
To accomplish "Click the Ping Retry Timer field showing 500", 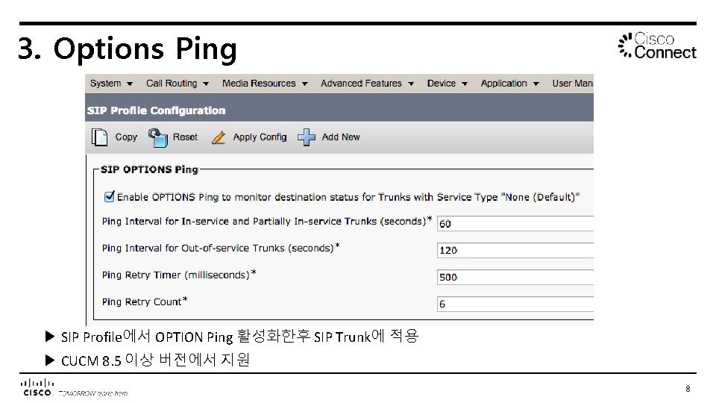I will [515, 277].
